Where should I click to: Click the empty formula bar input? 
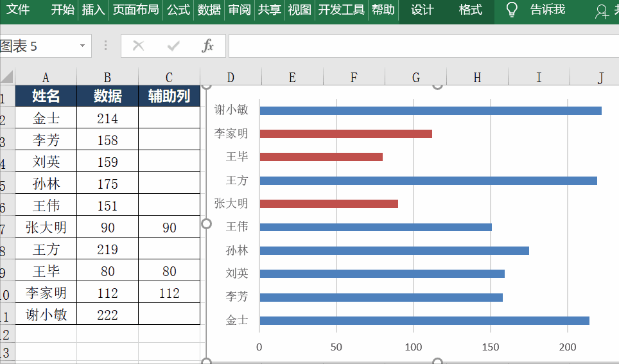point(424,46)
